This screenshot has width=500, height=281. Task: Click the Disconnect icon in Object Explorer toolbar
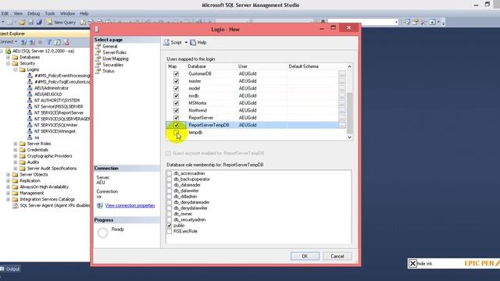[32, 42]
